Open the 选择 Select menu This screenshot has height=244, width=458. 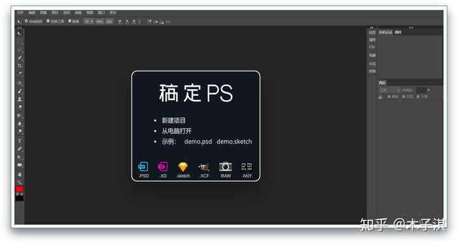coord(67,13)
